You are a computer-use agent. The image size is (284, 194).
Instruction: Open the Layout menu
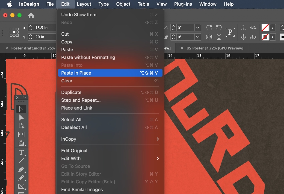[84, 4]
